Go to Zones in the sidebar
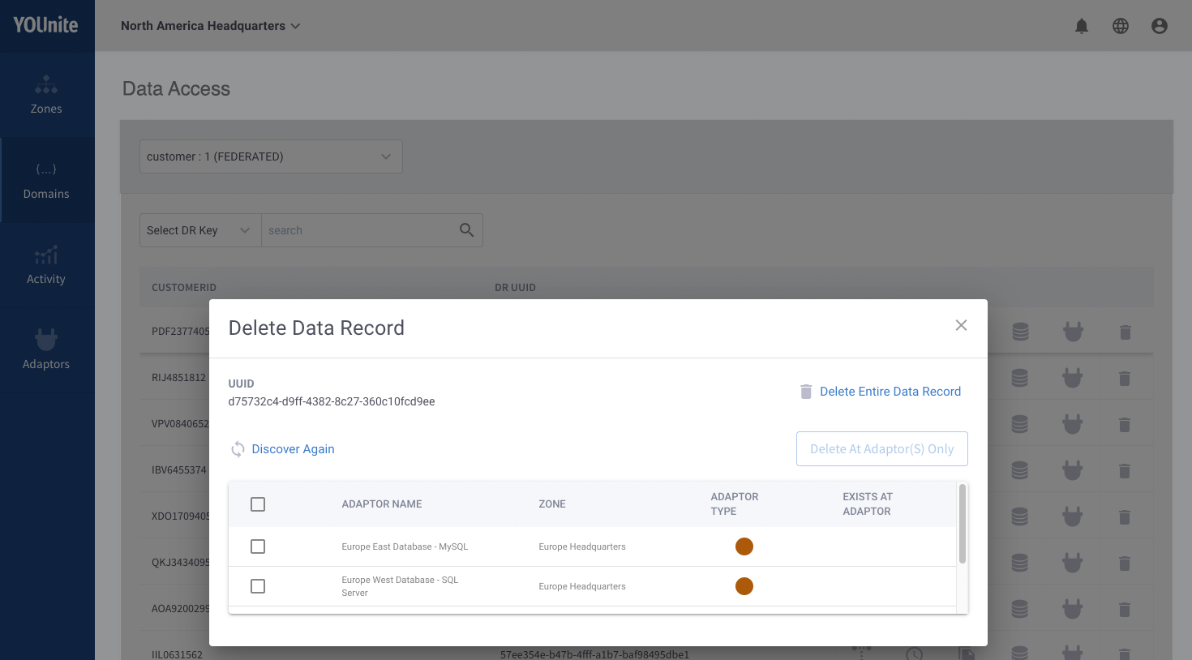This screenshot has width=1192, height=660. point(46,96)
